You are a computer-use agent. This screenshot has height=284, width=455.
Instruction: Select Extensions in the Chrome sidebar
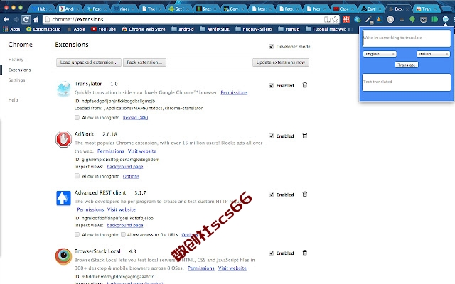(19, 70)
